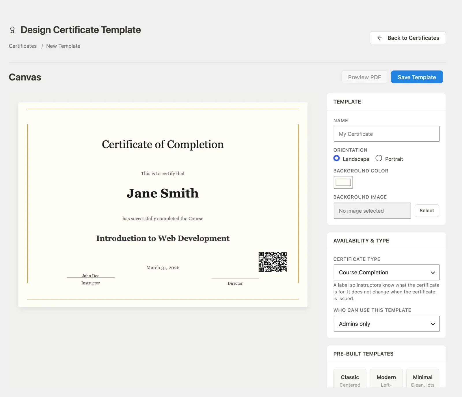Click the Template panel heading
This screenshot has height=397, width=462.
point(347,102)
